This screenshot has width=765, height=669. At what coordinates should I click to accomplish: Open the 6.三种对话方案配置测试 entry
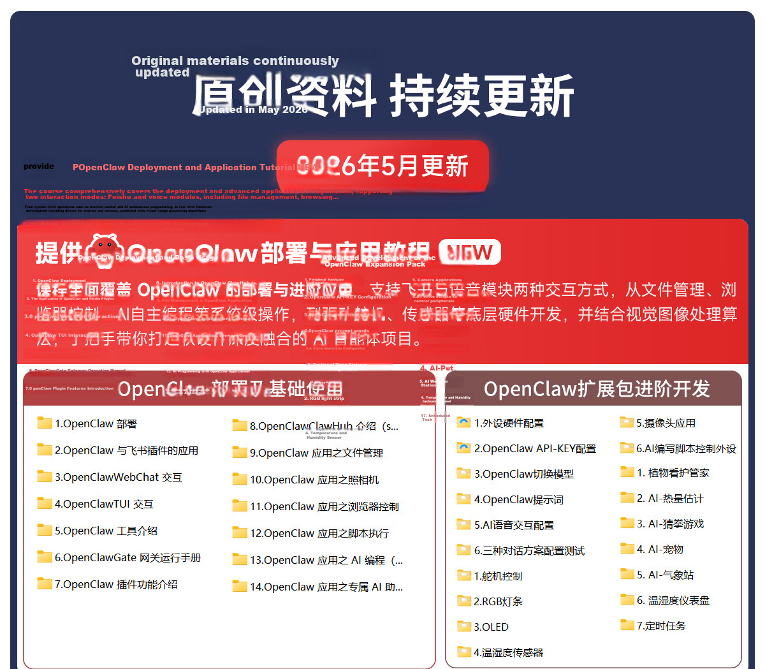point(529,550)
